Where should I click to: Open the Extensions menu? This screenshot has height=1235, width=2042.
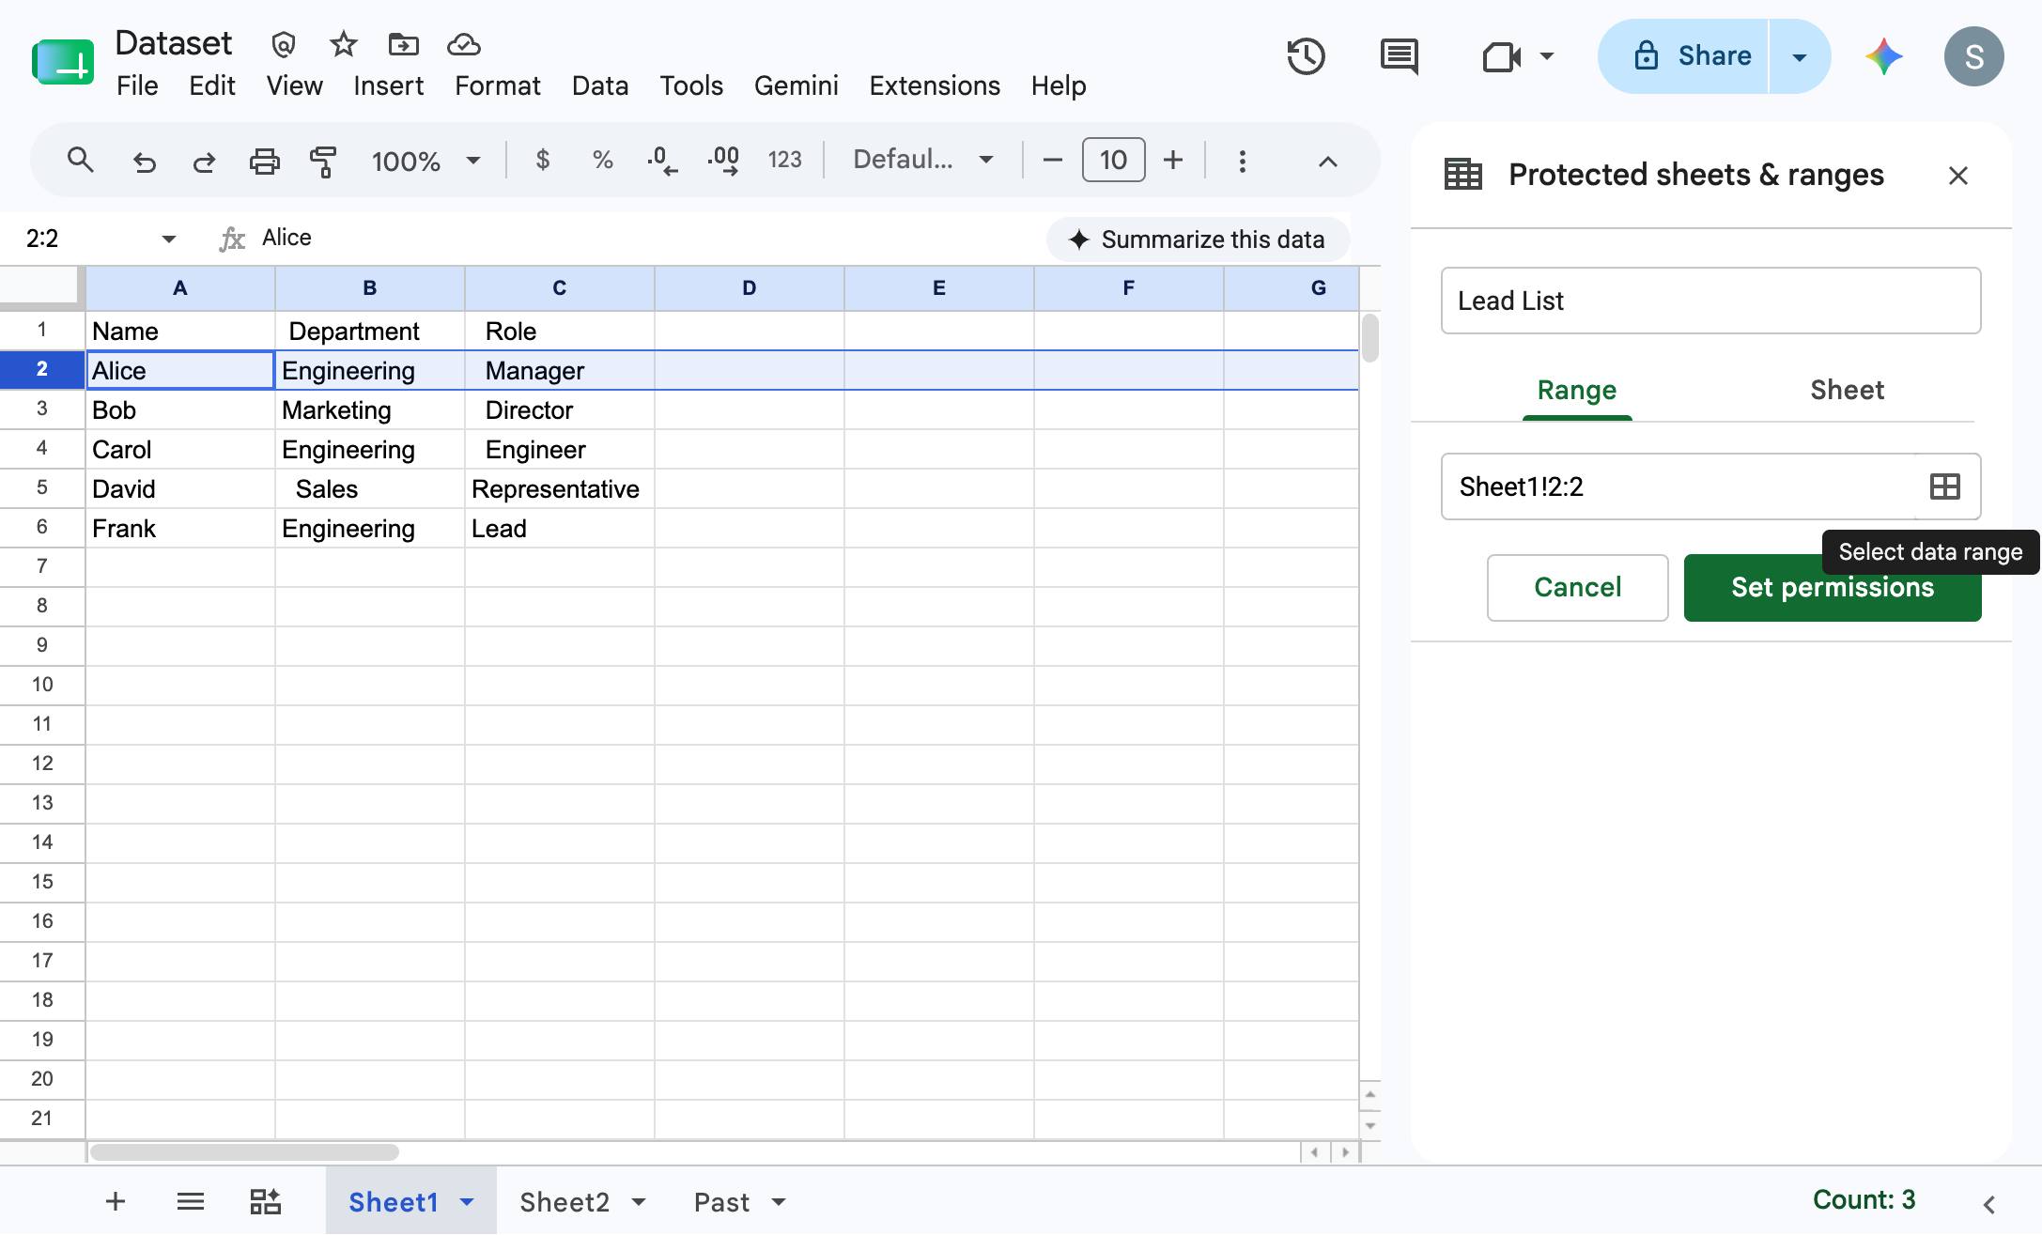[935, 86]
